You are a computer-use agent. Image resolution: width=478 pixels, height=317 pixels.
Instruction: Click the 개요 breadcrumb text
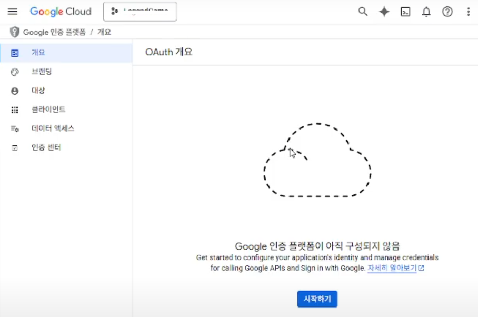[x=104, y=32]
